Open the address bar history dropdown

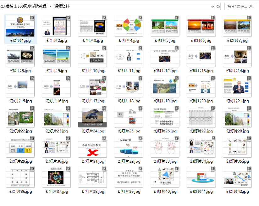coord(213,7)
